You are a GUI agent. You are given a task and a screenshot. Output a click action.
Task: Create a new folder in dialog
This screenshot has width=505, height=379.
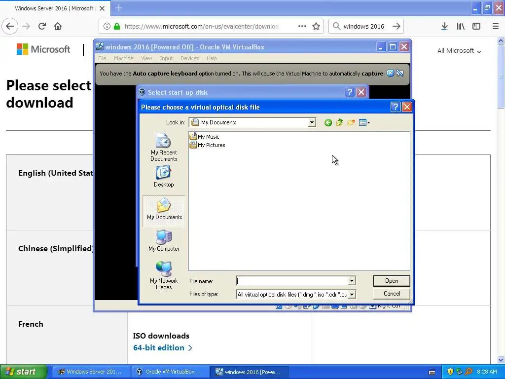pos(351,122)
